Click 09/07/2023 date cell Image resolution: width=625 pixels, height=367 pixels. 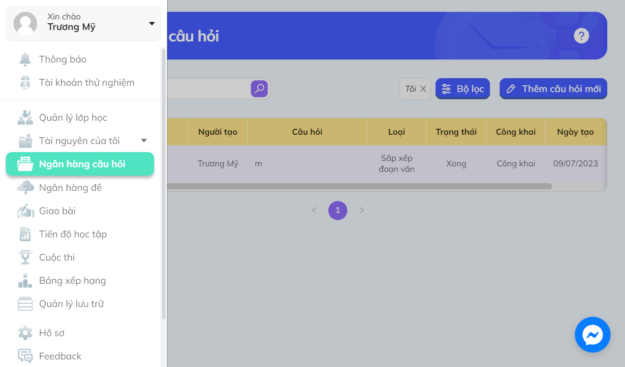tap(575, 163)
